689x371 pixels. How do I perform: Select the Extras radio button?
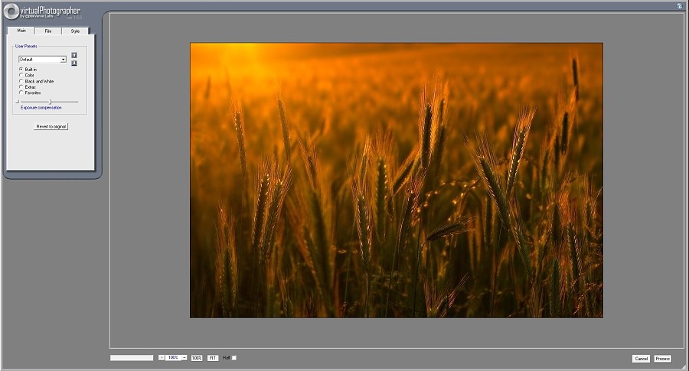point(21,87)
